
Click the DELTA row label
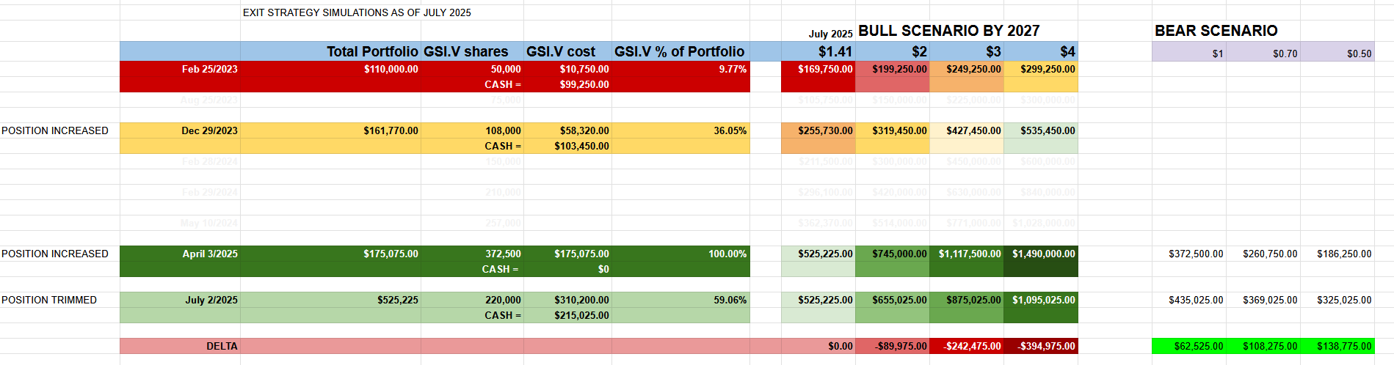coord(180,346)
